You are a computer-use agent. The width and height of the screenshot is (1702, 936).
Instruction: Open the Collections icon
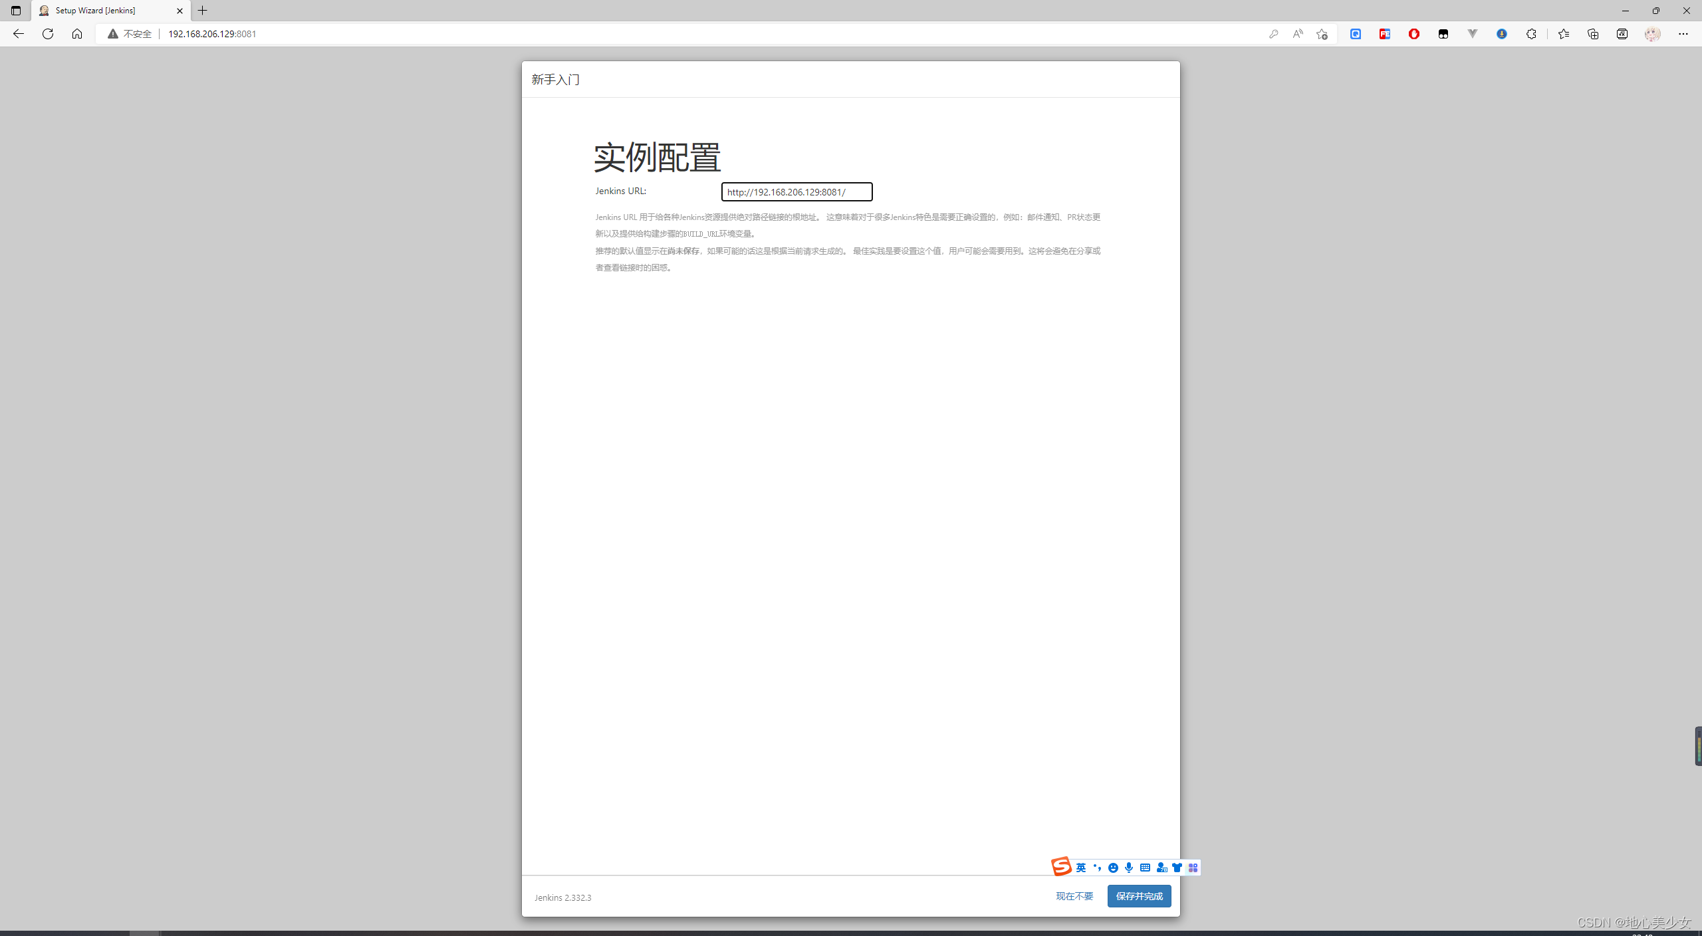pos(1593,34)
